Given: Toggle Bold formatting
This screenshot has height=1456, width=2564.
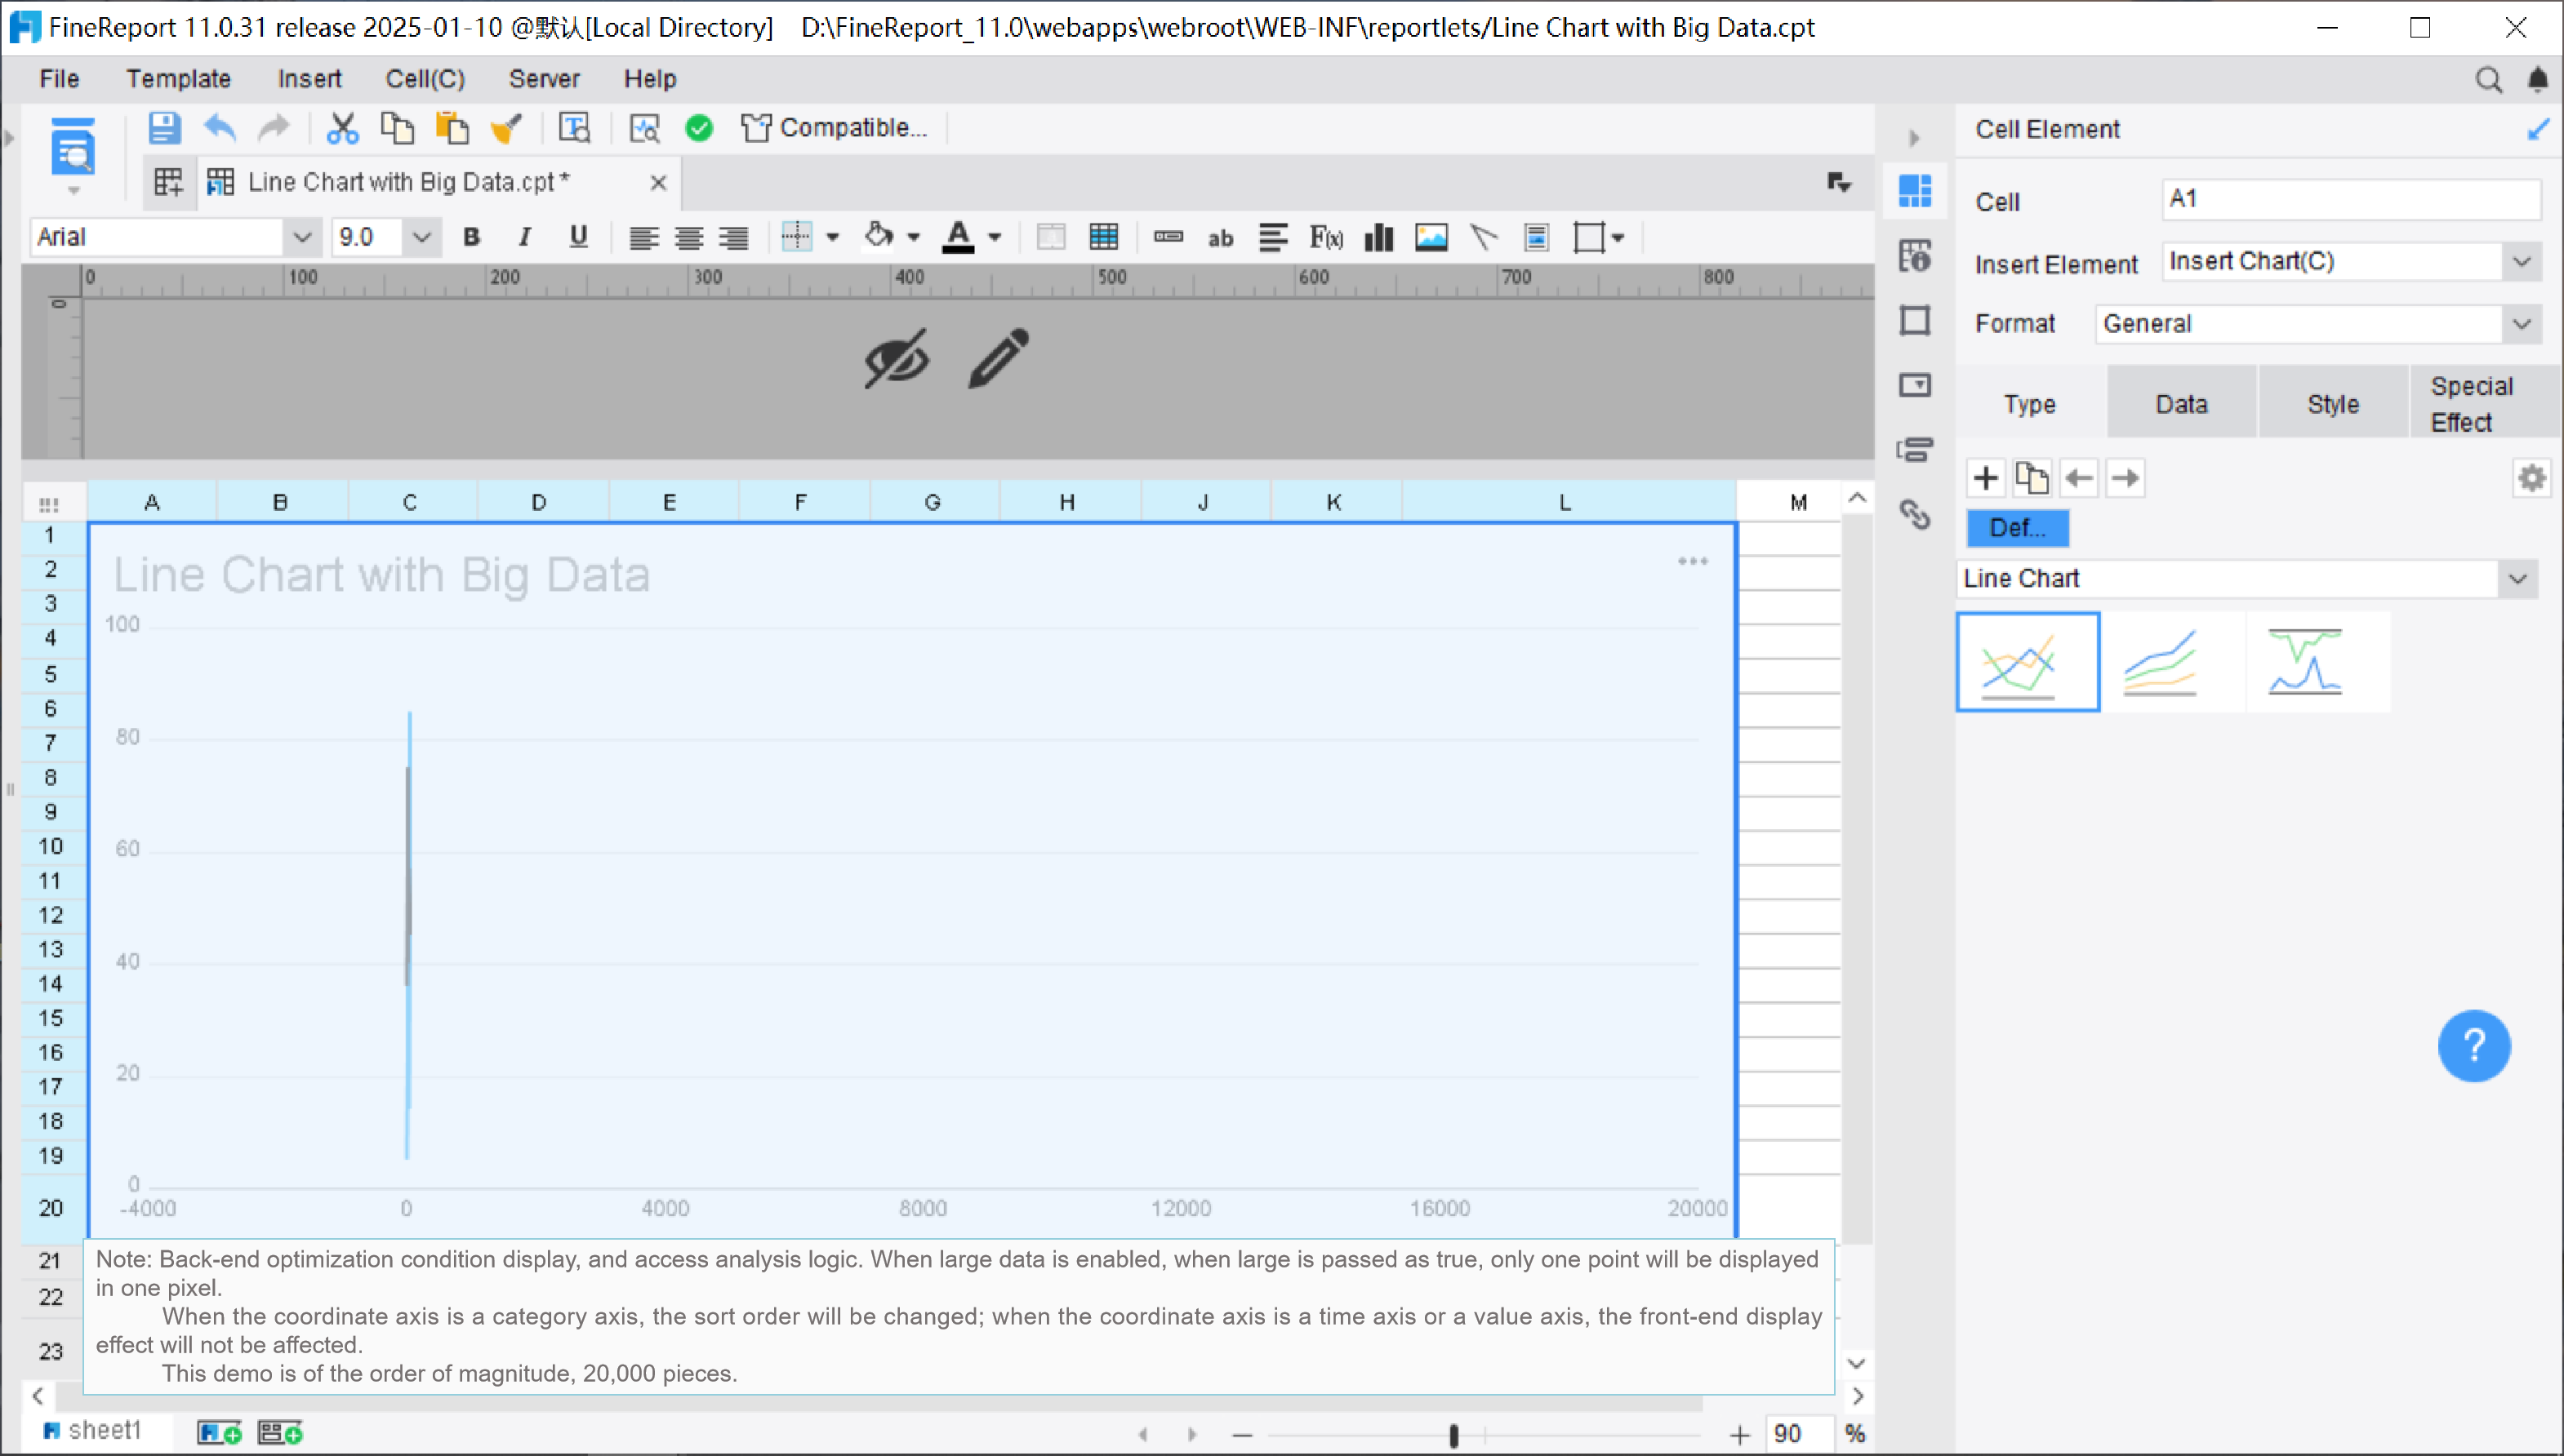Looking at the screenshot, I should coord(471,237).
